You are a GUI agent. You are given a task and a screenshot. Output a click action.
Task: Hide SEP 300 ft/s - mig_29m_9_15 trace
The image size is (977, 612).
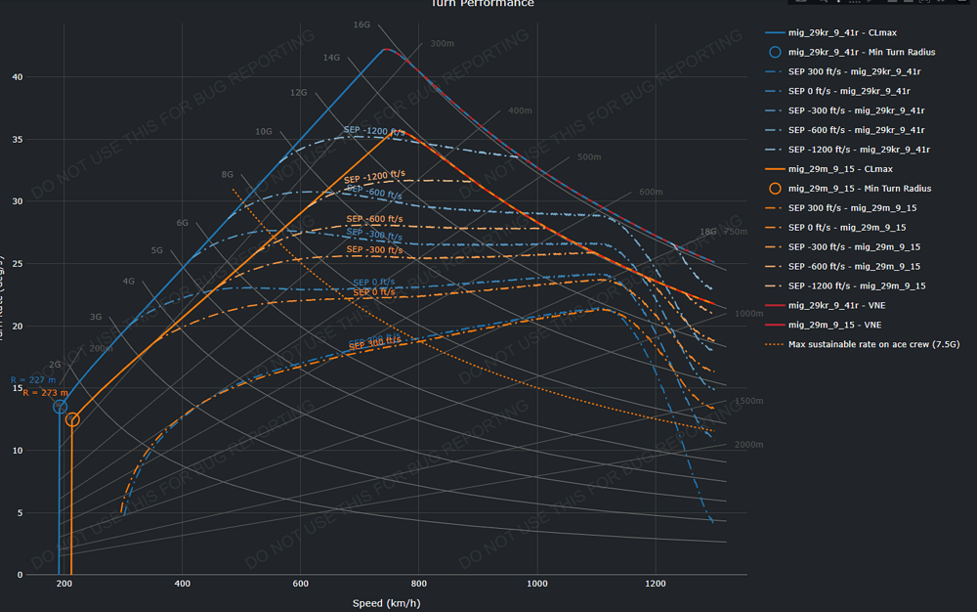(x=840, y=208)
